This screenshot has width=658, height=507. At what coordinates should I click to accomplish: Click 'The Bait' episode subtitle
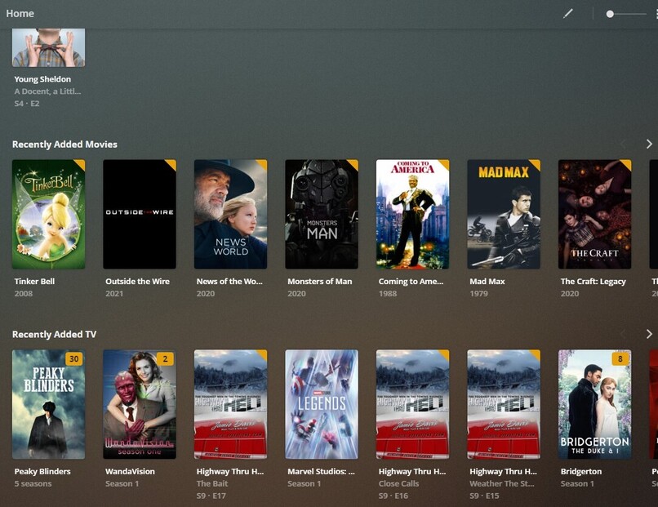click(212, 483)
